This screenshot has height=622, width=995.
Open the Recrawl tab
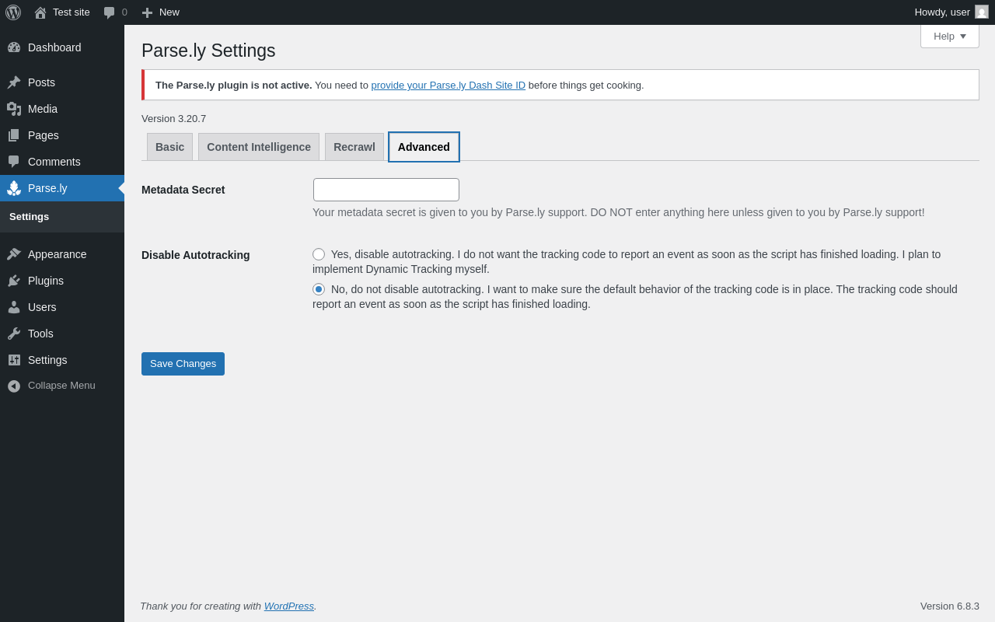[x=354, y=147]
